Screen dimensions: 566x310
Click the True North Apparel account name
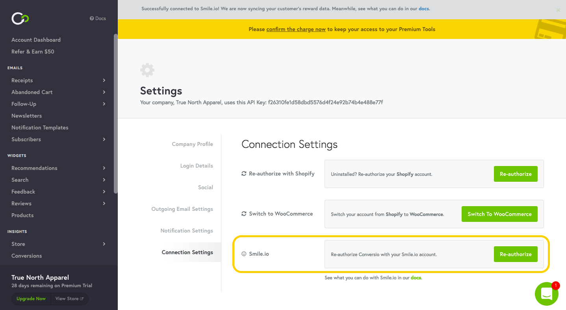(x=40, y=277)
